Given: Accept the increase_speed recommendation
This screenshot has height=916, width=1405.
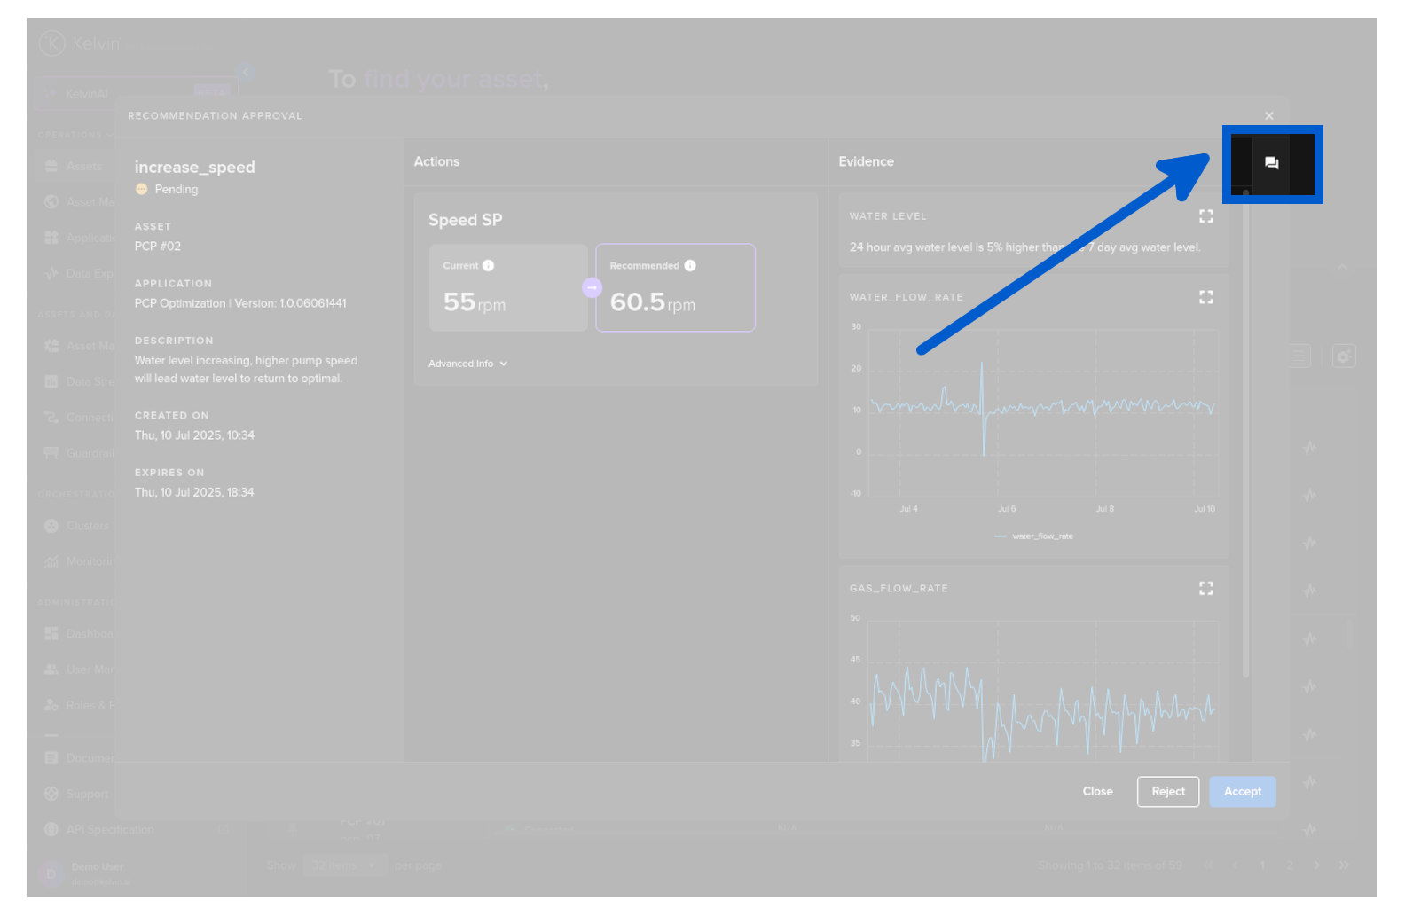Looking at the screenshot, I should tap(1242, 792).
